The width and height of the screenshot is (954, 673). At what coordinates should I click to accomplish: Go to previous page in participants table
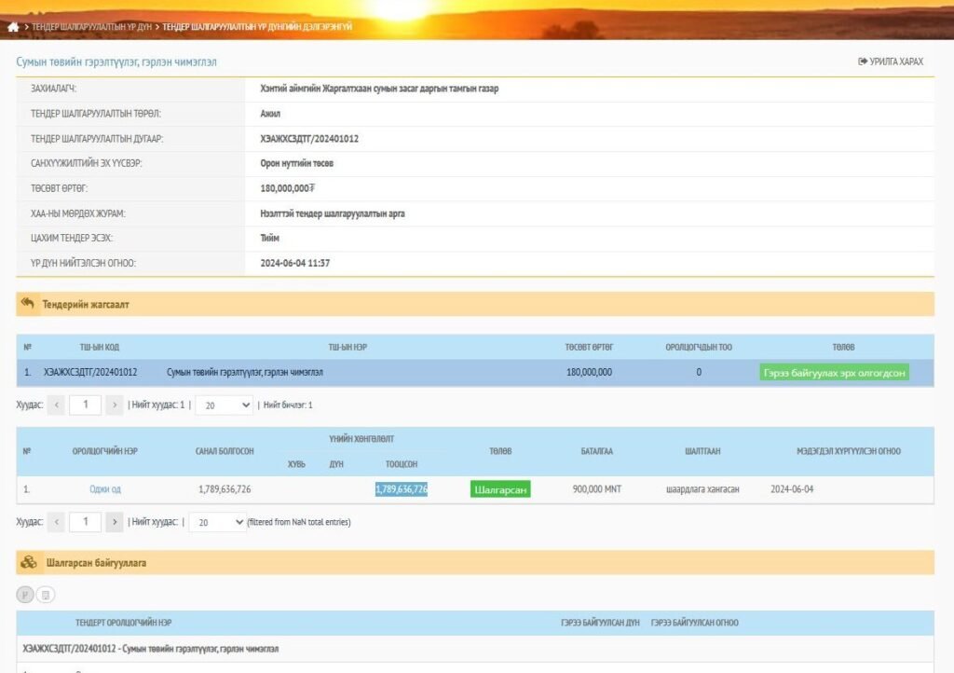click(56, 522)
